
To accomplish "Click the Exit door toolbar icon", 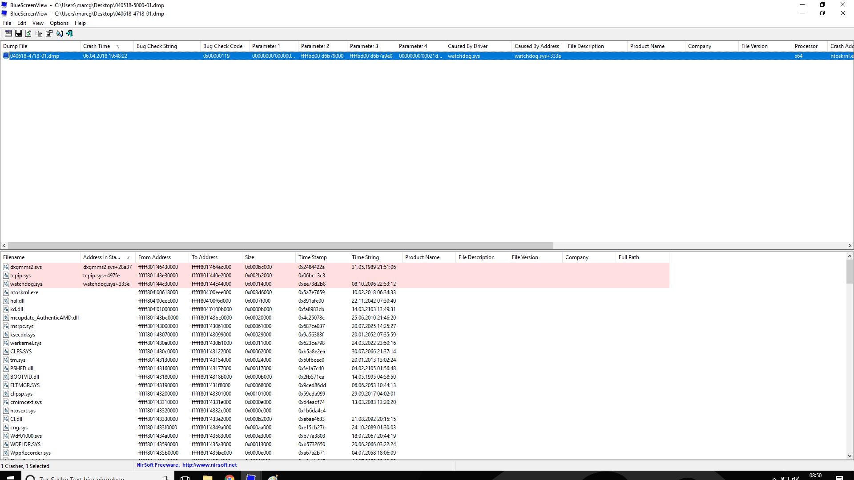I will (70, 33).
